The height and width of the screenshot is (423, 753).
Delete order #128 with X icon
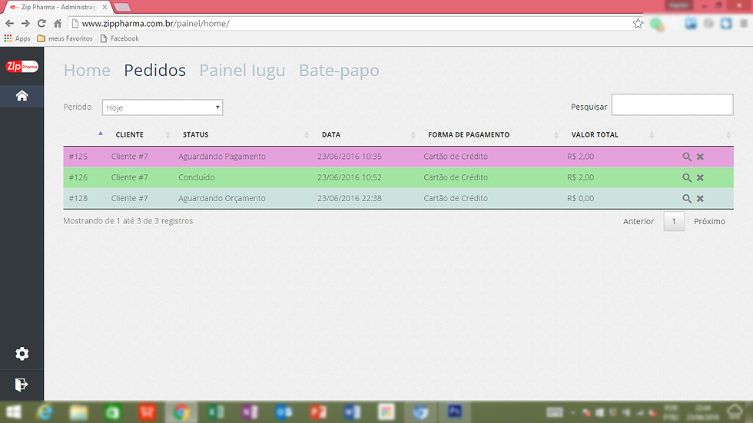coord(700,199)
